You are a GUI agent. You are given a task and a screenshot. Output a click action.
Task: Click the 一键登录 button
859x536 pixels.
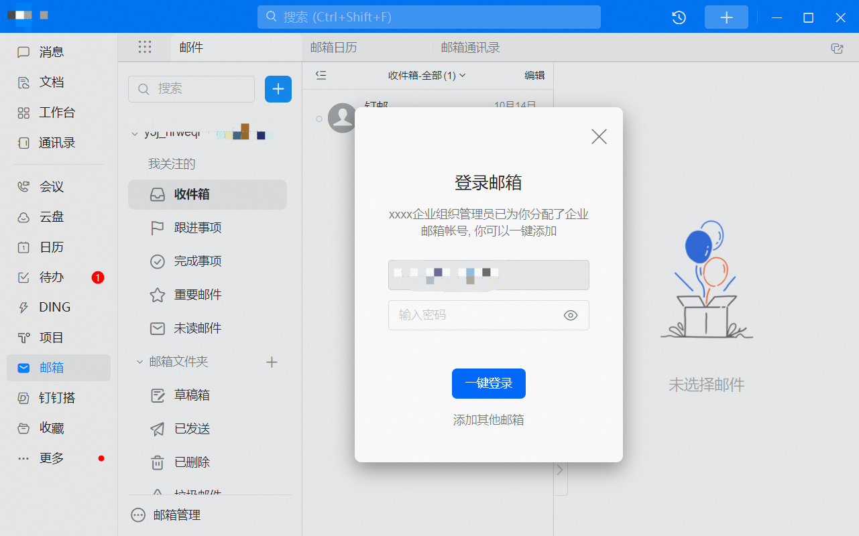pyautogui.click(x=488, y=383)
